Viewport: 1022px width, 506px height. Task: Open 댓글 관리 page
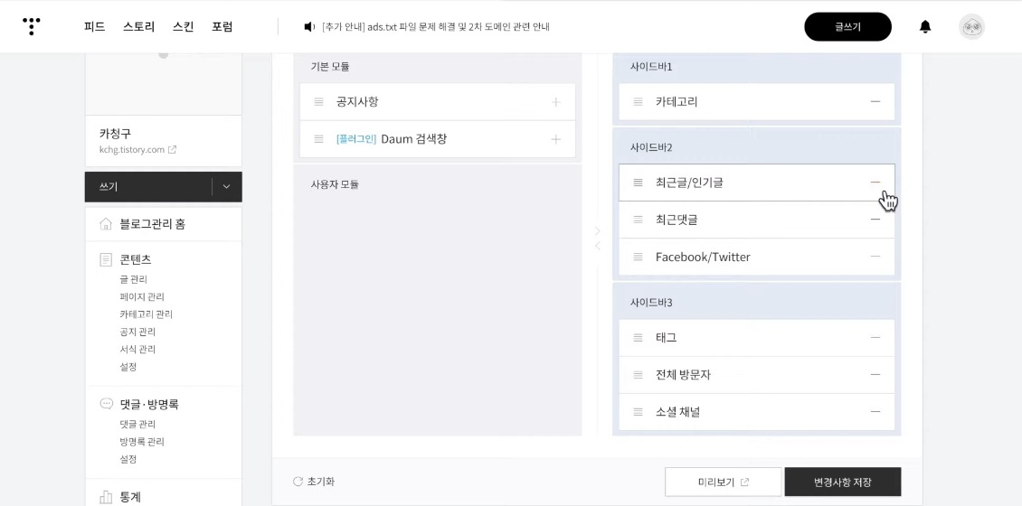point(137,424)
